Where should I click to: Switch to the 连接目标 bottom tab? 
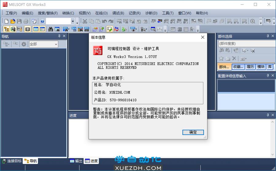point(12,161)
